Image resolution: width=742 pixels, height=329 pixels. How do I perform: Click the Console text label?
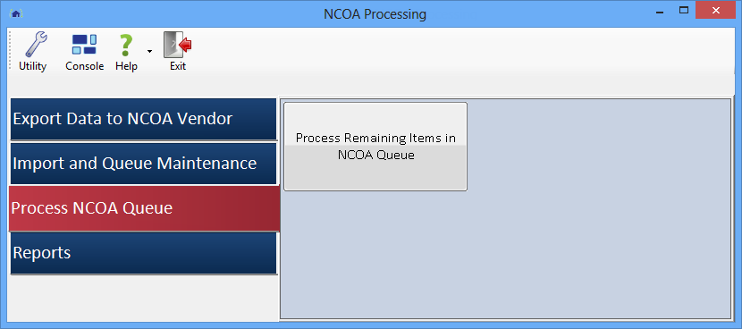tap(85, 66)
